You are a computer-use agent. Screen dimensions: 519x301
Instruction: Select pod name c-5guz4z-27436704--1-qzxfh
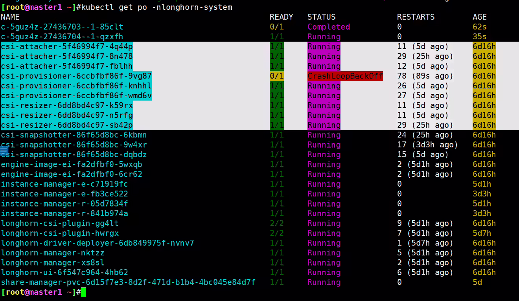[62, 37]
